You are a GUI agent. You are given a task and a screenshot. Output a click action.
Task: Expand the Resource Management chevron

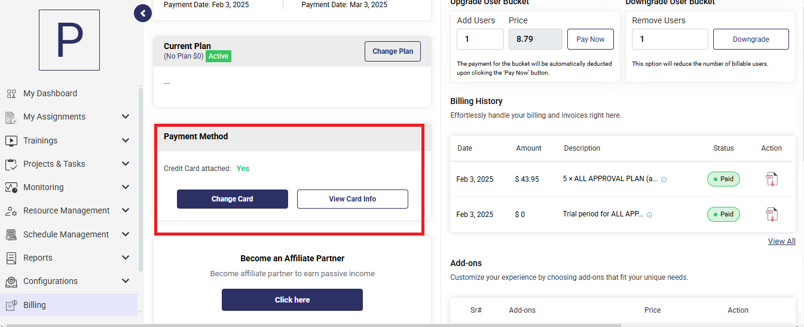(x=126, y=210)
